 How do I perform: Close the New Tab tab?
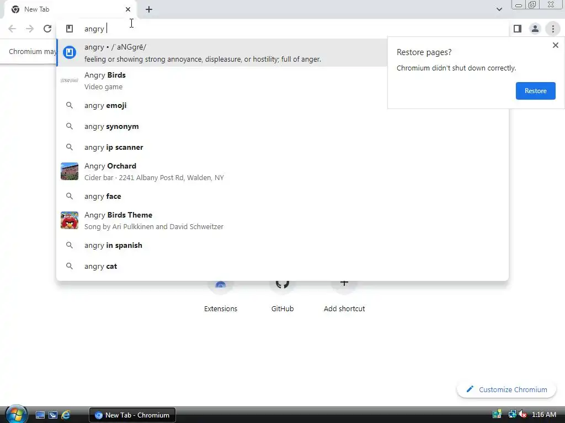tap(128, 9)
